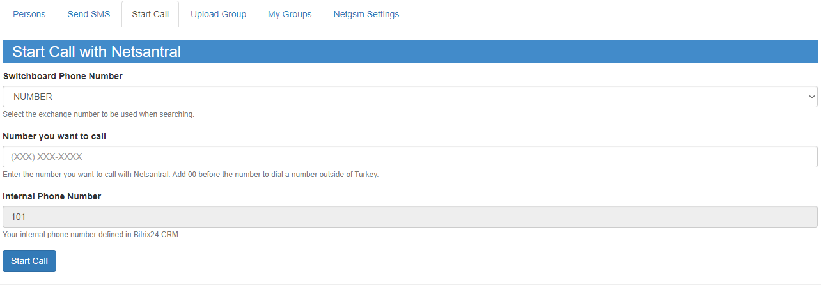Open the Persons tab
Screen dimensions: 821x287
[x=29, y=14]
